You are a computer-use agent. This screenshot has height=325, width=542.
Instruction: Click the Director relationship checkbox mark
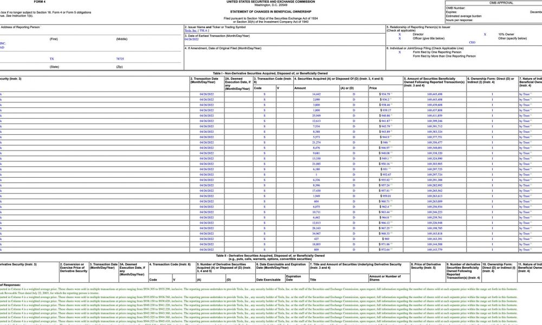(399, 35)
